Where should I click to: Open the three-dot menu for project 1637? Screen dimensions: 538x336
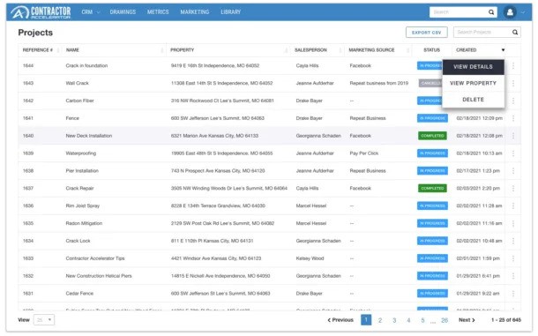coord(513,189)
